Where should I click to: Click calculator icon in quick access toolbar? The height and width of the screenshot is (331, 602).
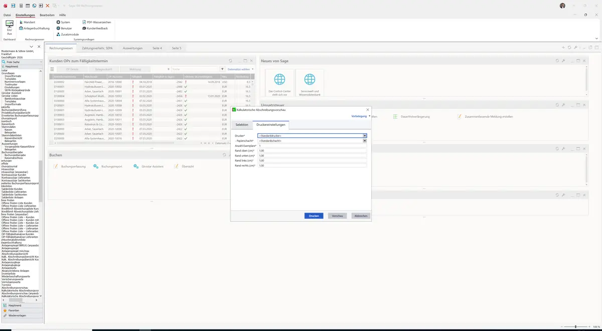[21, 6]
